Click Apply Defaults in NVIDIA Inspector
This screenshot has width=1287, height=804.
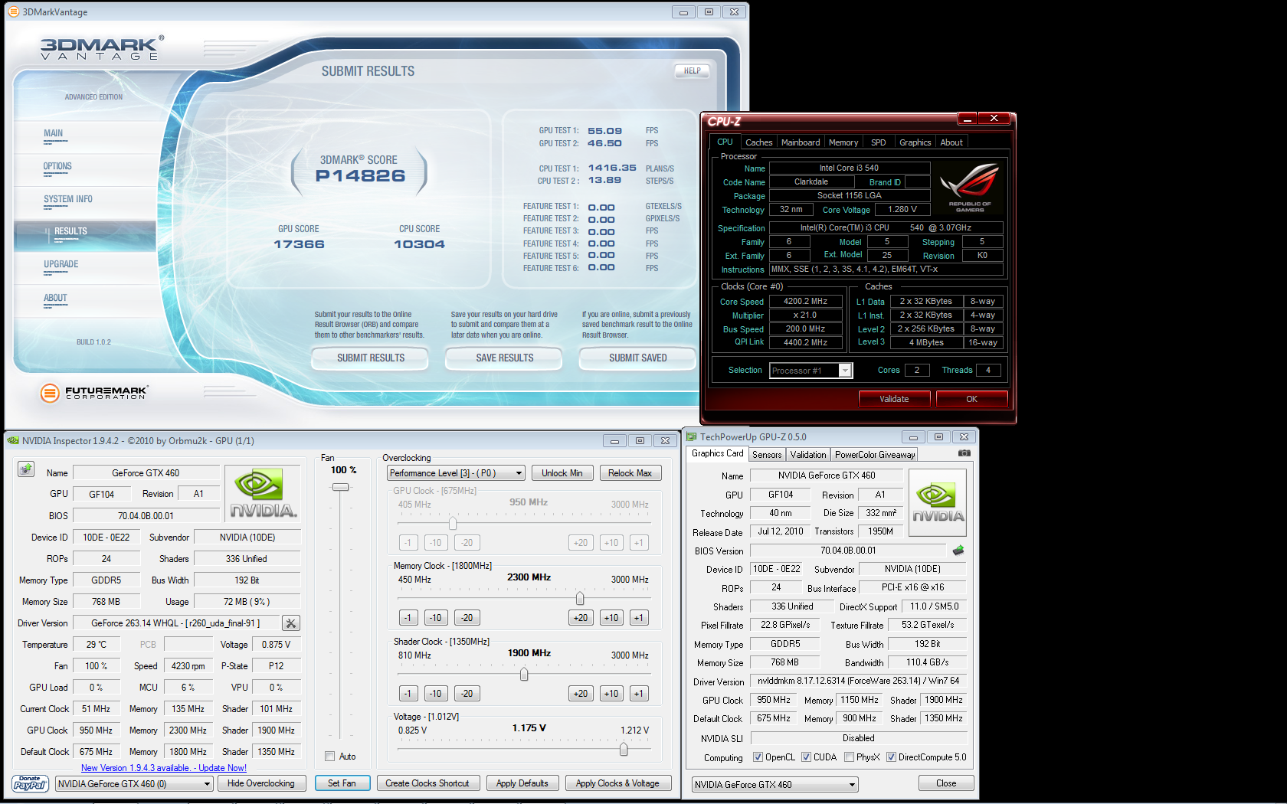(522, 783)
